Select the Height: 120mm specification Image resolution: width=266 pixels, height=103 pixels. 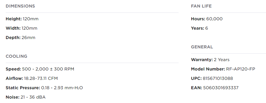point(22,19)
